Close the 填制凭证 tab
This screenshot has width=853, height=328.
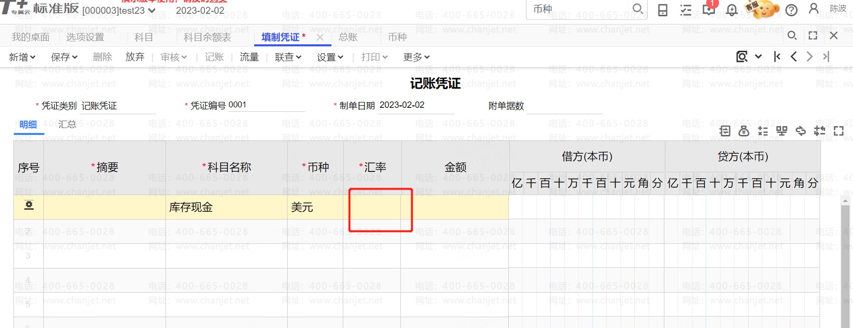pyautogui.click(x=320, y=37)
